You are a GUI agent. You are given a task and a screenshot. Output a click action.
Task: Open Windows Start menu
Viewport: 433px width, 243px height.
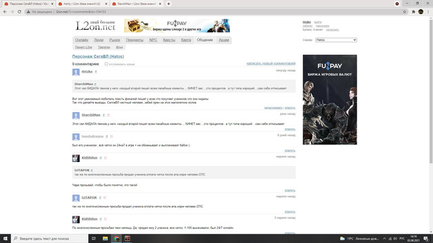(x=5, y=238)
